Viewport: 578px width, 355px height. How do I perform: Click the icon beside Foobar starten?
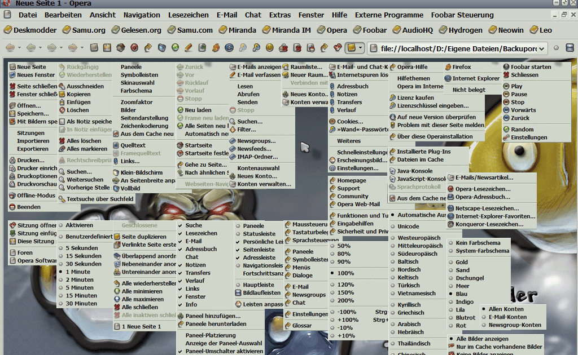click(x=506, y=67)
